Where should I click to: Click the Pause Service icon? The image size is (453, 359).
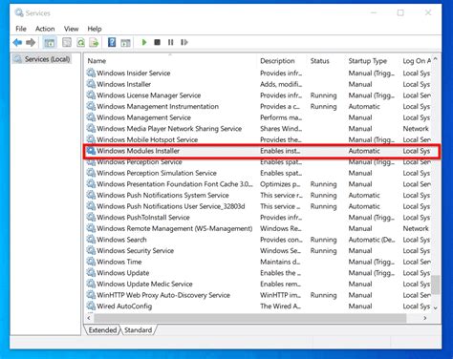tap(171, 42)
